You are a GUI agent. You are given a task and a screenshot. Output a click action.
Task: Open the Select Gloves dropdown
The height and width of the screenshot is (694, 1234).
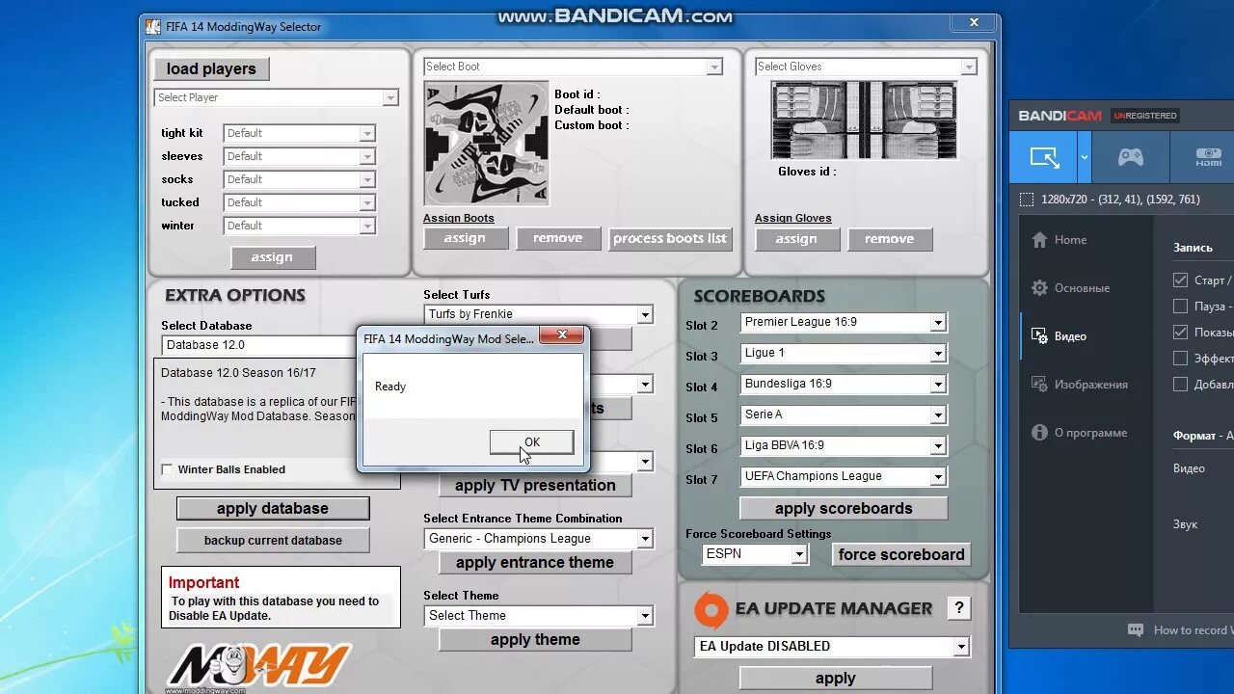(x=866, y=67)
